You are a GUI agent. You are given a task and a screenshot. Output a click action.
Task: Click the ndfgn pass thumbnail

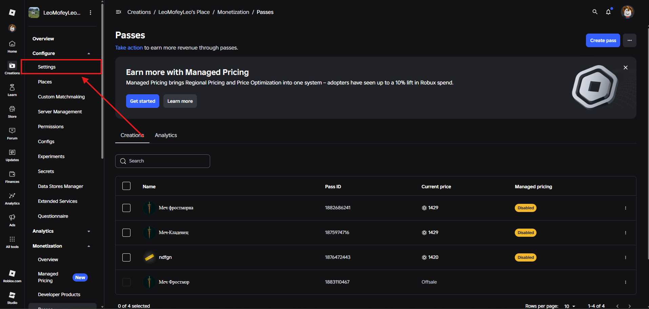149,257
